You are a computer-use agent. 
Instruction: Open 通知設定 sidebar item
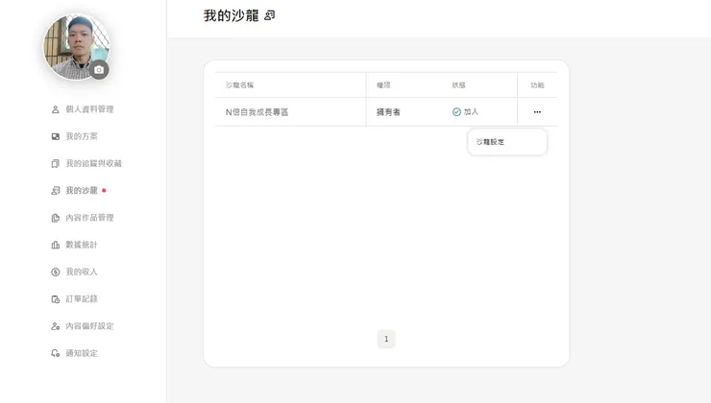[82, 353]
